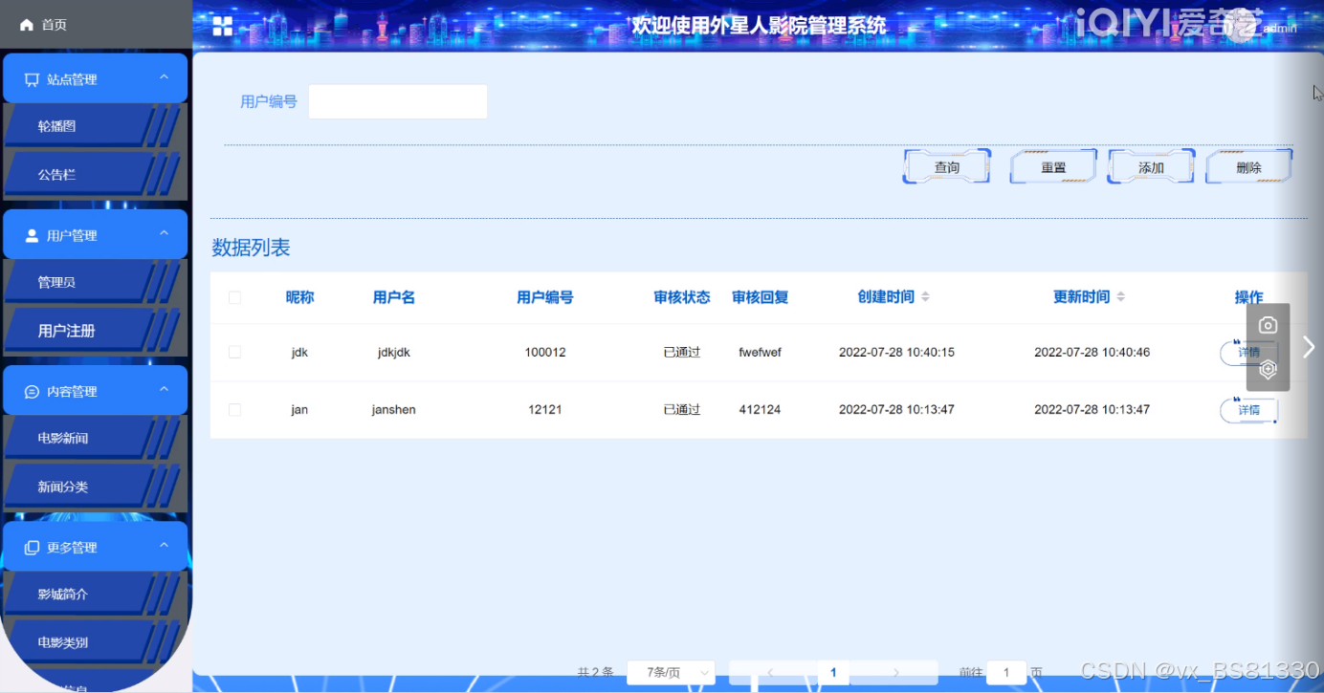Click the admin user label in header
This screenshot has height=693, width=1324.
click(x=1280, y=28)
